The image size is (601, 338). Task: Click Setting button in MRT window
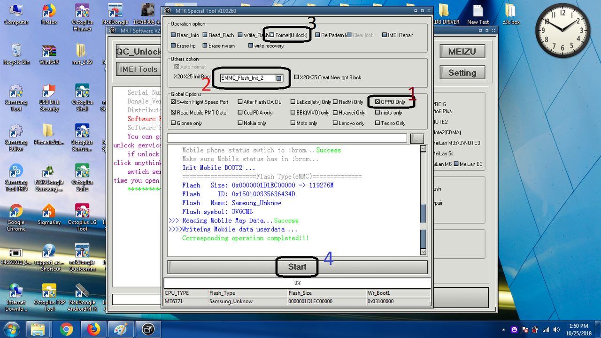pos(462,73)
